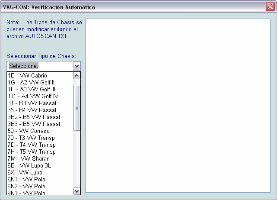
Task: Choose 6E - VW Lupo 3L
Action: pos(29,165)
